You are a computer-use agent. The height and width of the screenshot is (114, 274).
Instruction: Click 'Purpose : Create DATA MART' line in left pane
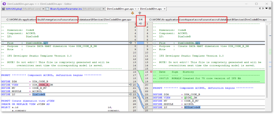click(49, 46)
